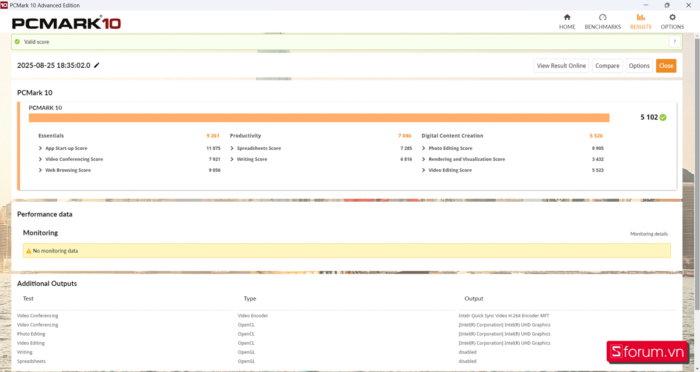
Task: Click the App Start-up value 11 075
Action: tap(213, 148)
